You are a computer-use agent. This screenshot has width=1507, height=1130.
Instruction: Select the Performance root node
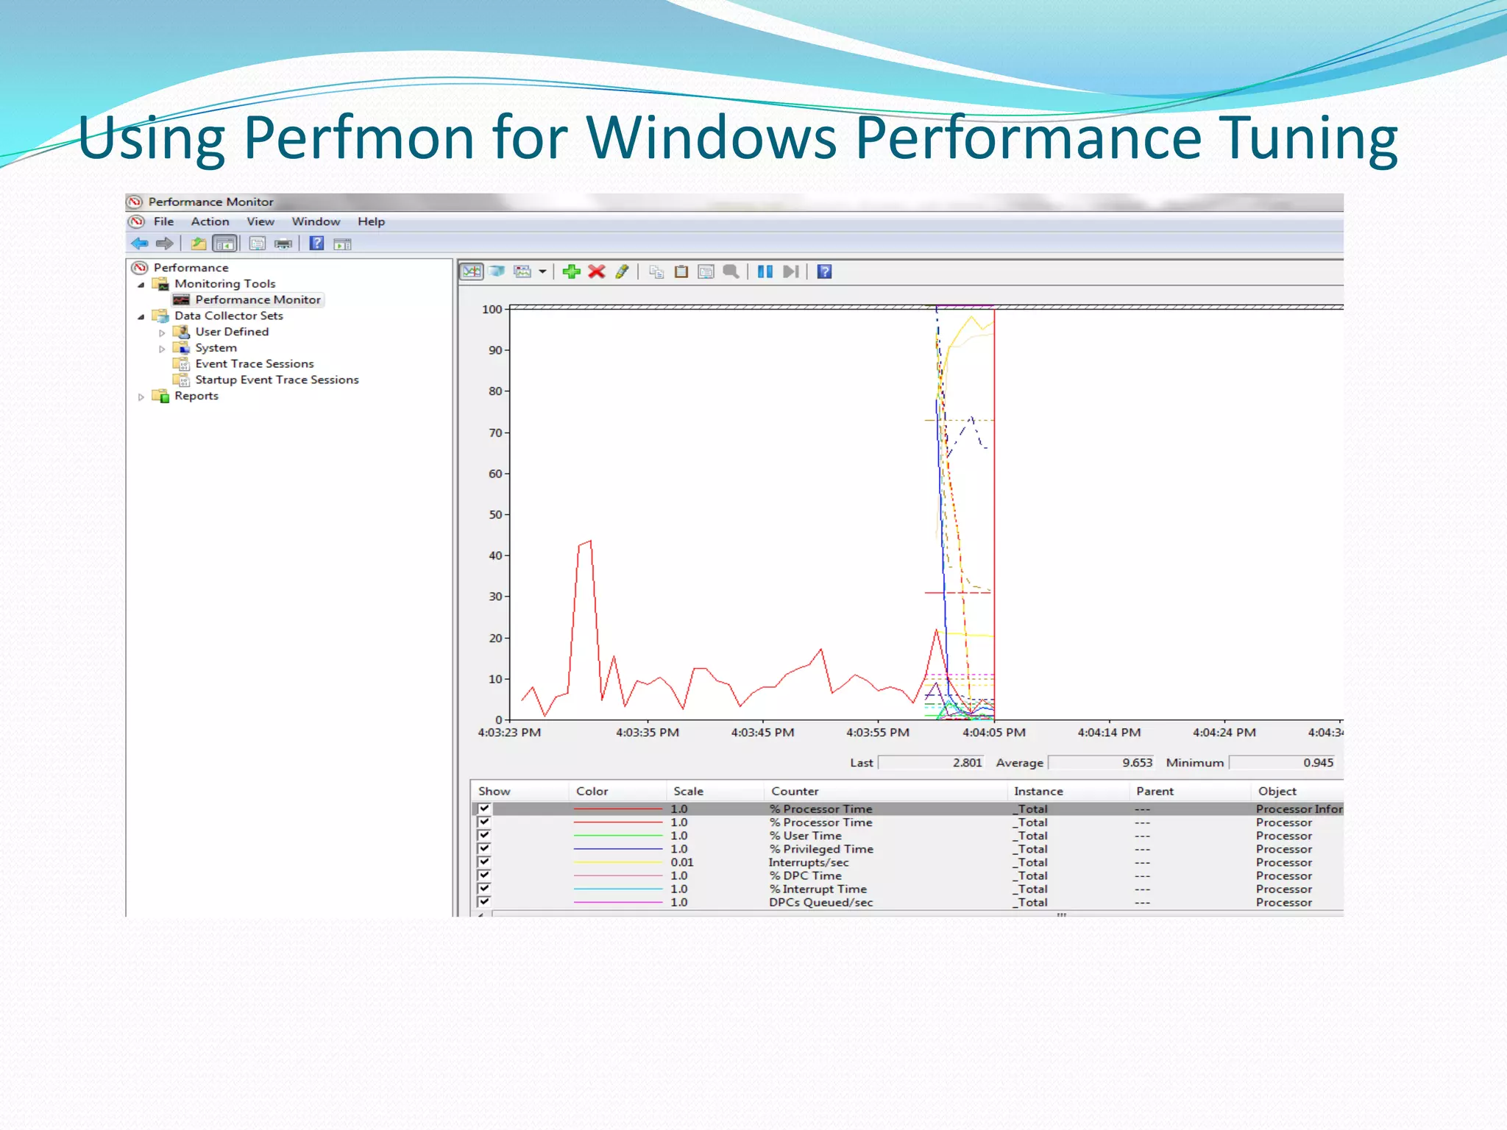(x=191, y=268)
